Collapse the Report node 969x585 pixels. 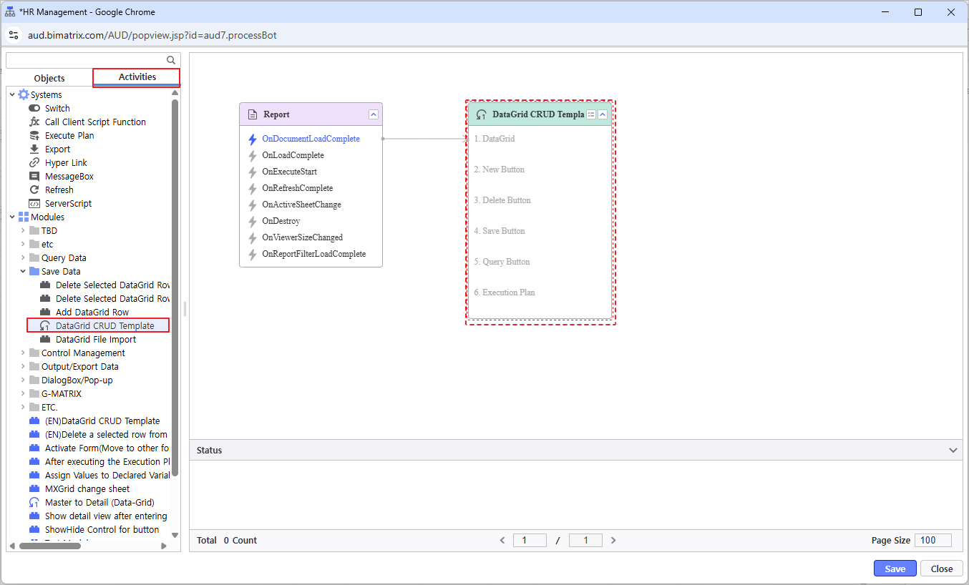pos(374,114)
